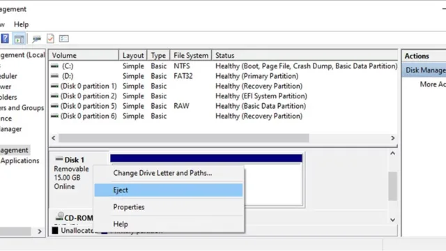
Task: Click the drive icon beside (C:) volume
Action: [x=54, y=66]
